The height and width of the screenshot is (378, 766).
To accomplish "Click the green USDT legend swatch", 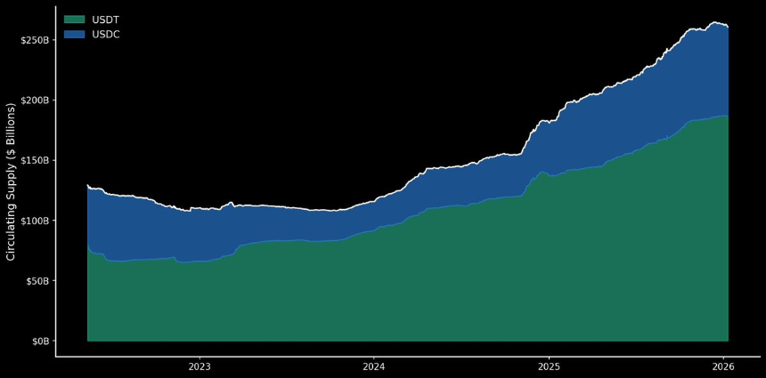I will [x=74, y=20].
